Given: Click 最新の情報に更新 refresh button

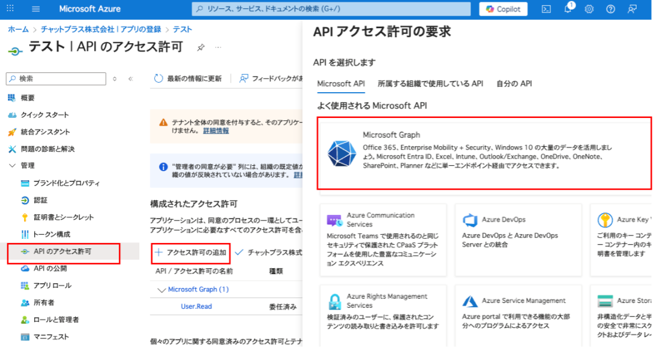Looking at the screenshot, I should pos(188,78).
